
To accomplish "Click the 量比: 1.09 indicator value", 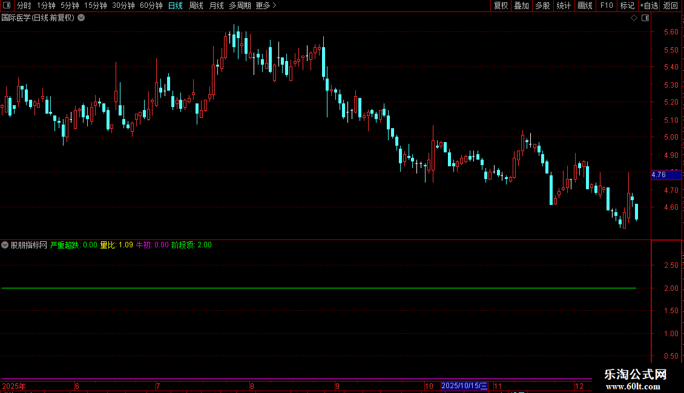I will 116,245.
